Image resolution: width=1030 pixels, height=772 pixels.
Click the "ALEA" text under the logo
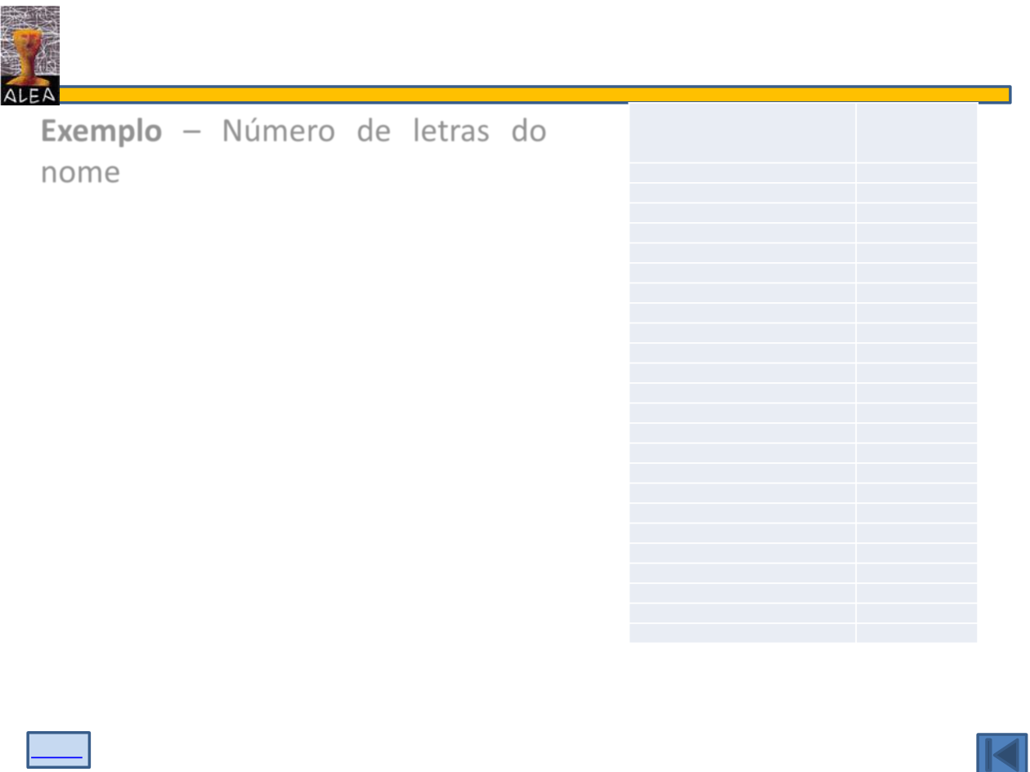tap(30, 96)
